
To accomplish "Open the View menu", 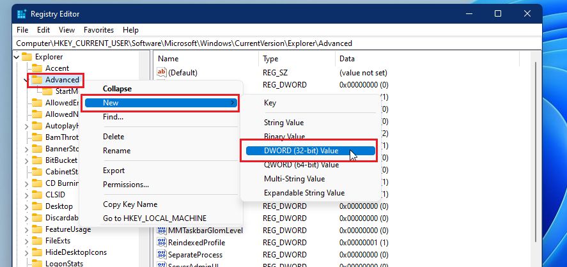I will 67,30.
